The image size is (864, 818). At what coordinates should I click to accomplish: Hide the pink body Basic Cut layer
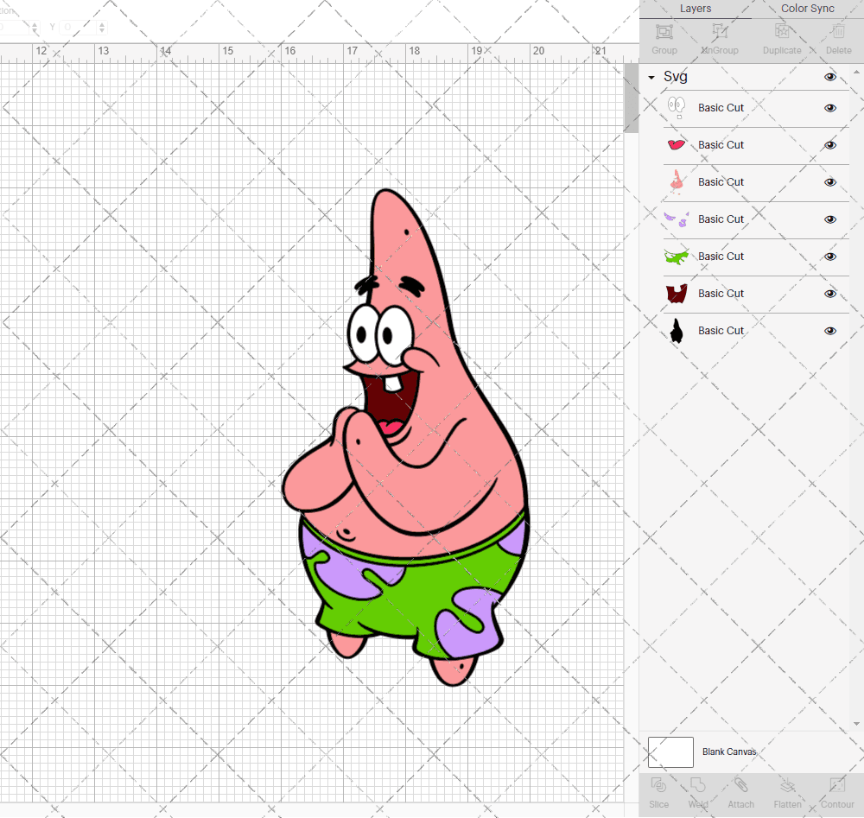pos(829,182)
